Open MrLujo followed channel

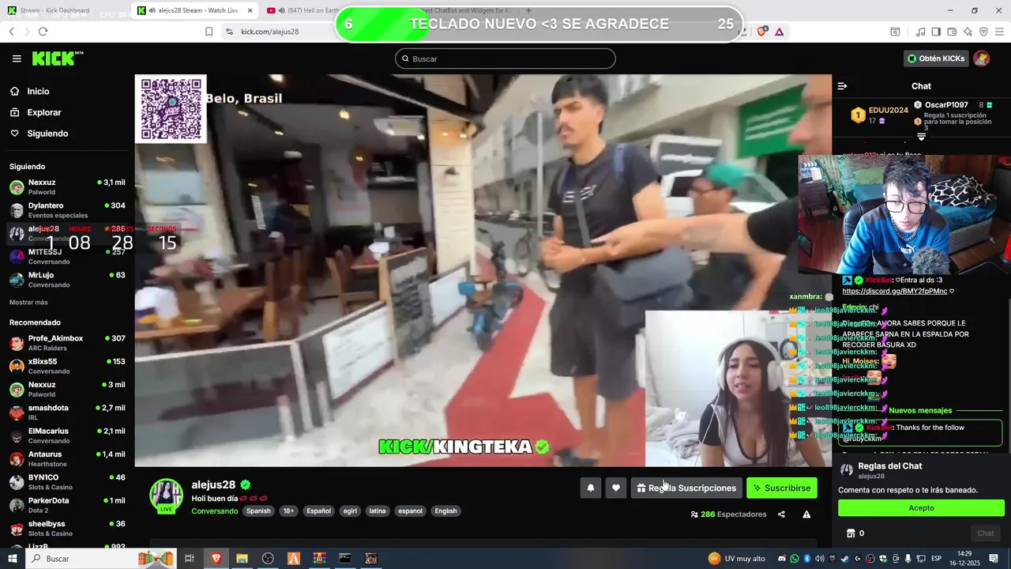pos(67,280)
